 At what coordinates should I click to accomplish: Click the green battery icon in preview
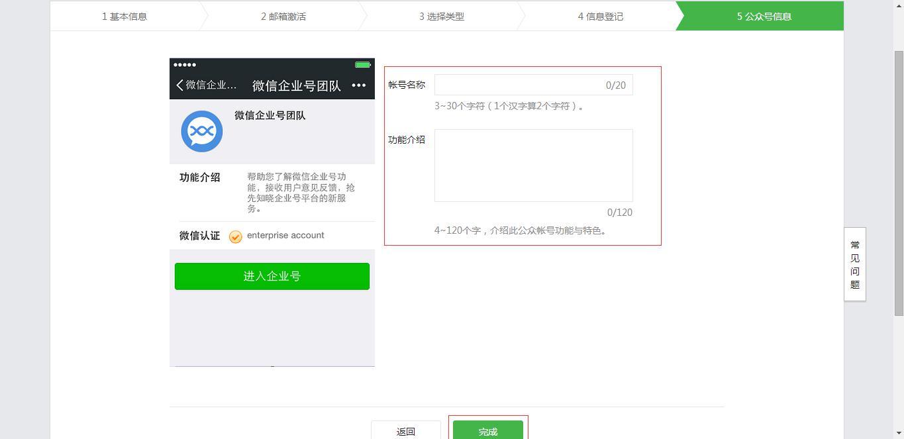362,65
